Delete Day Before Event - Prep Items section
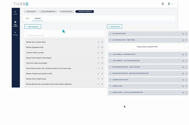This screenshot has height=125, width=189. [x=186, y=40]
